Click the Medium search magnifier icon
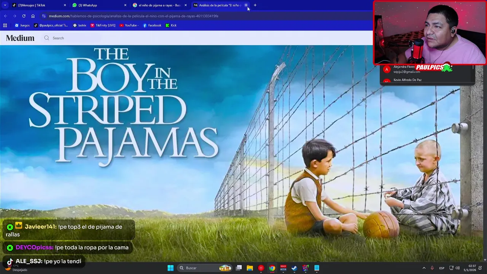The width and height of the screenshot is (487, 274). tap(46, 38)
